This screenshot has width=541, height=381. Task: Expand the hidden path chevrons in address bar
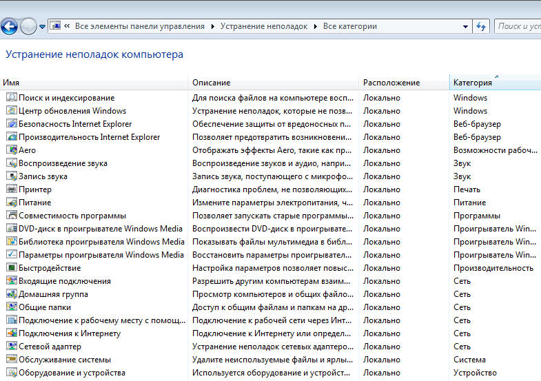[67, 26]
